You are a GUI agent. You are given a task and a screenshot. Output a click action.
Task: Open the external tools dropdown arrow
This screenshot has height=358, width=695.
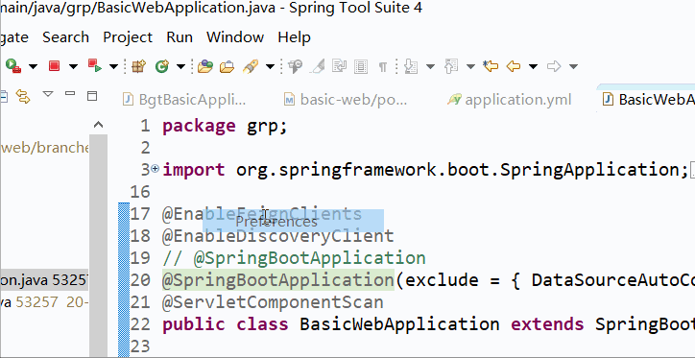[x=34, y=67]
